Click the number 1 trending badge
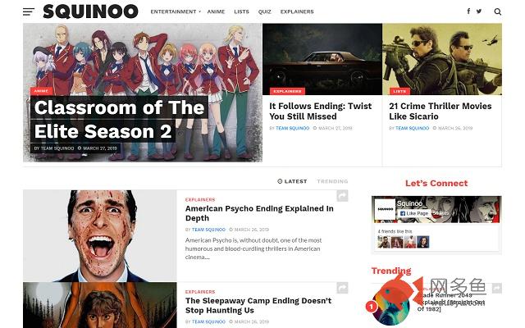 click(371, 306)
